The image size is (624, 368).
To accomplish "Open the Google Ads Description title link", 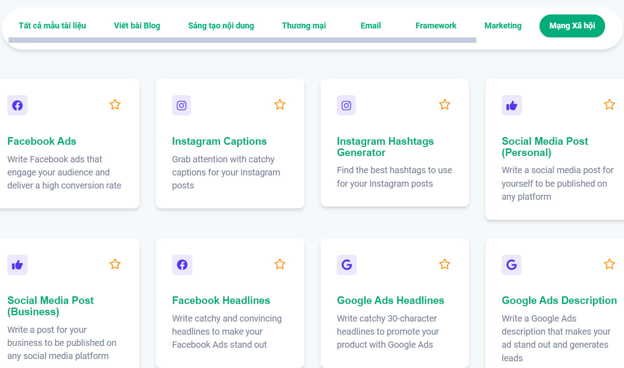I will coord(559,300).
